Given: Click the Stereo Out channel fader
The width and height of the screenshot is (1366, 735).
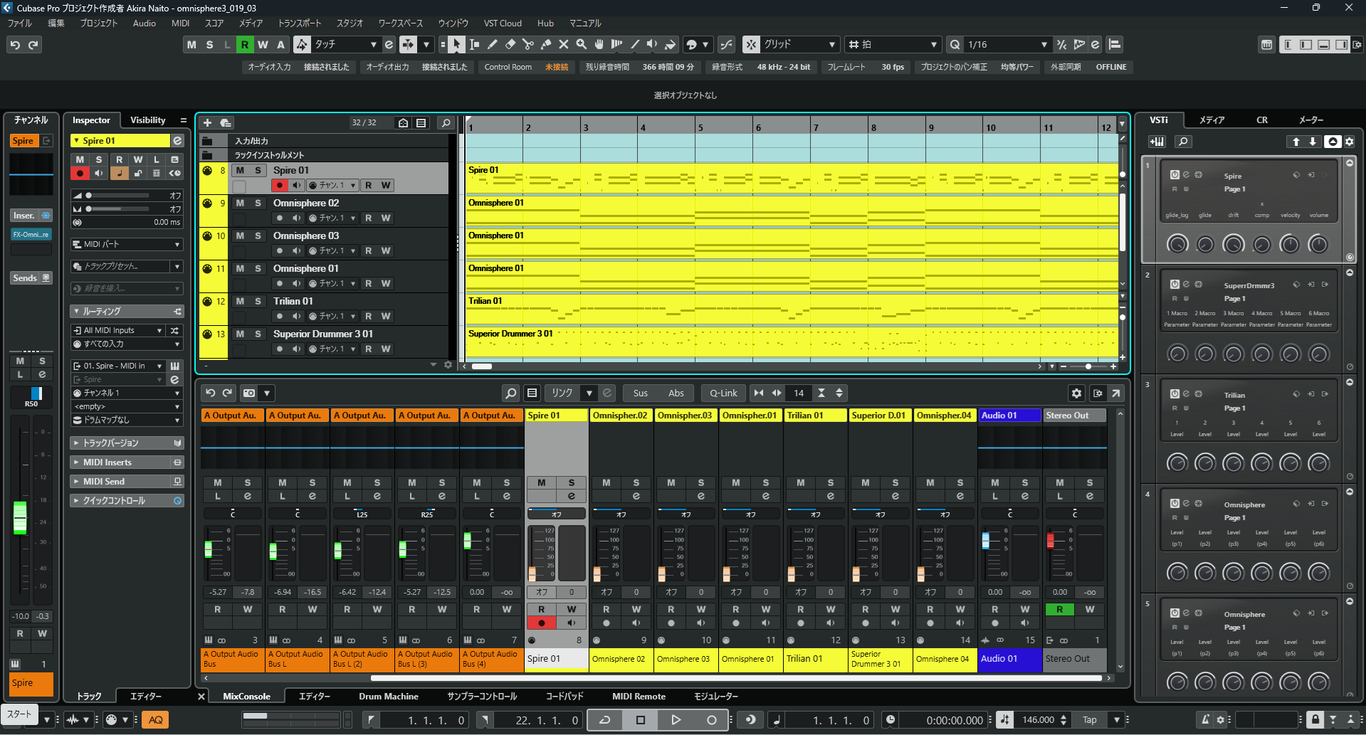Looking at the screenshot, I should 1050,541.
